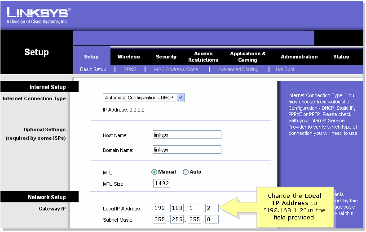Click the 'Network Setup' section header
Viewport: 366px width, 232px height.
[40, 197]
